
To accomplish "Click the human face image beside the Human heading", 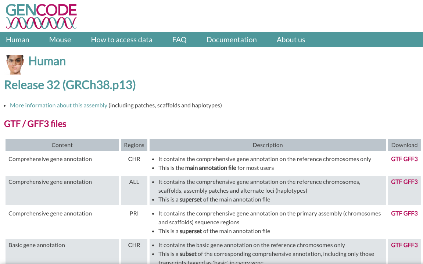I will pos(15,65).
